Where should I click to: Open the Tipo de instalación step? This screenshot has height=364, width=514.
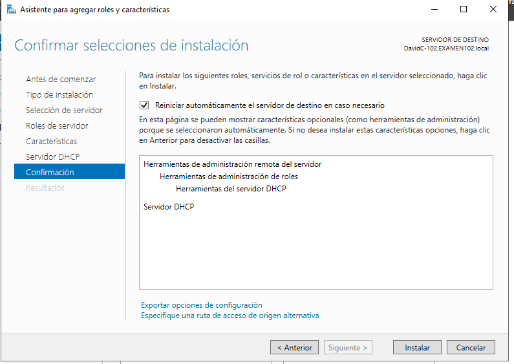[59, 95]
